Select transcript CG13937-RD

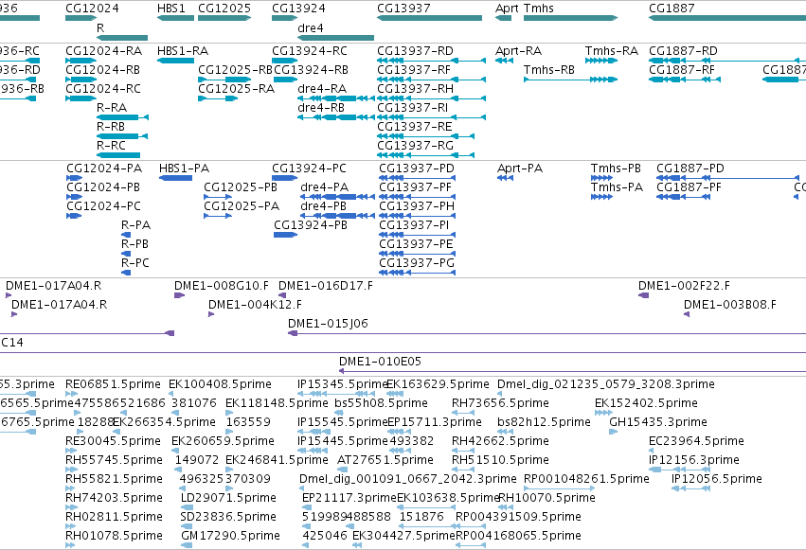click(x=431, y=61)
